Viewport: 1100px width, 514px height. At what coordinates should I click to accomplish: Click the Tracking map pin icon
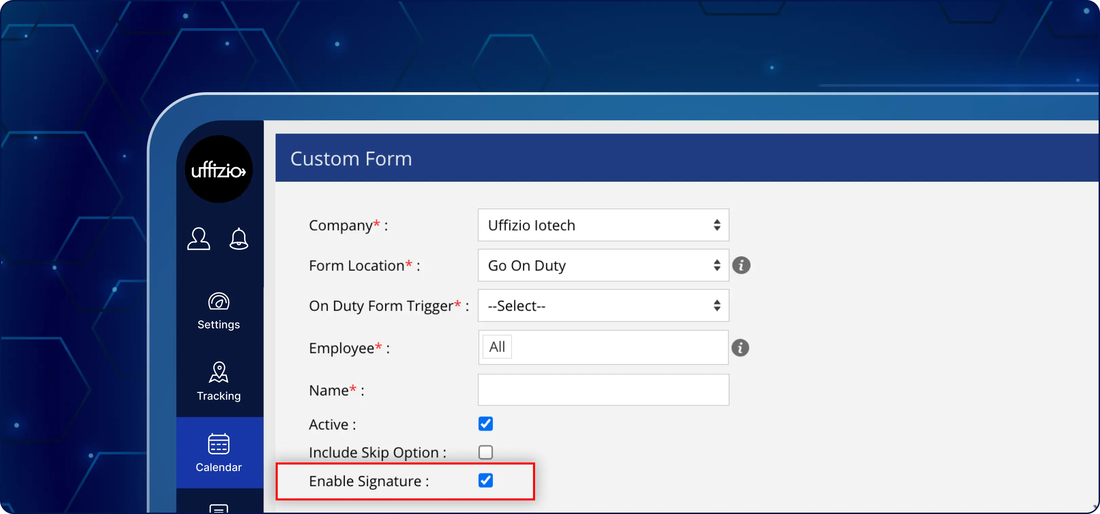click(x=219, y=372)
